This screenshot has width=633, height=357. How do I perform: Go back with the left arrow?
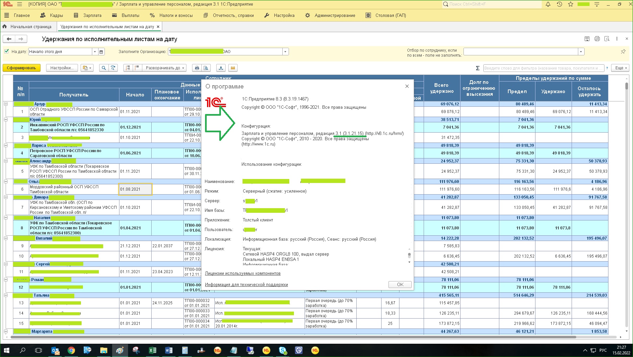[x=9, y=39]
